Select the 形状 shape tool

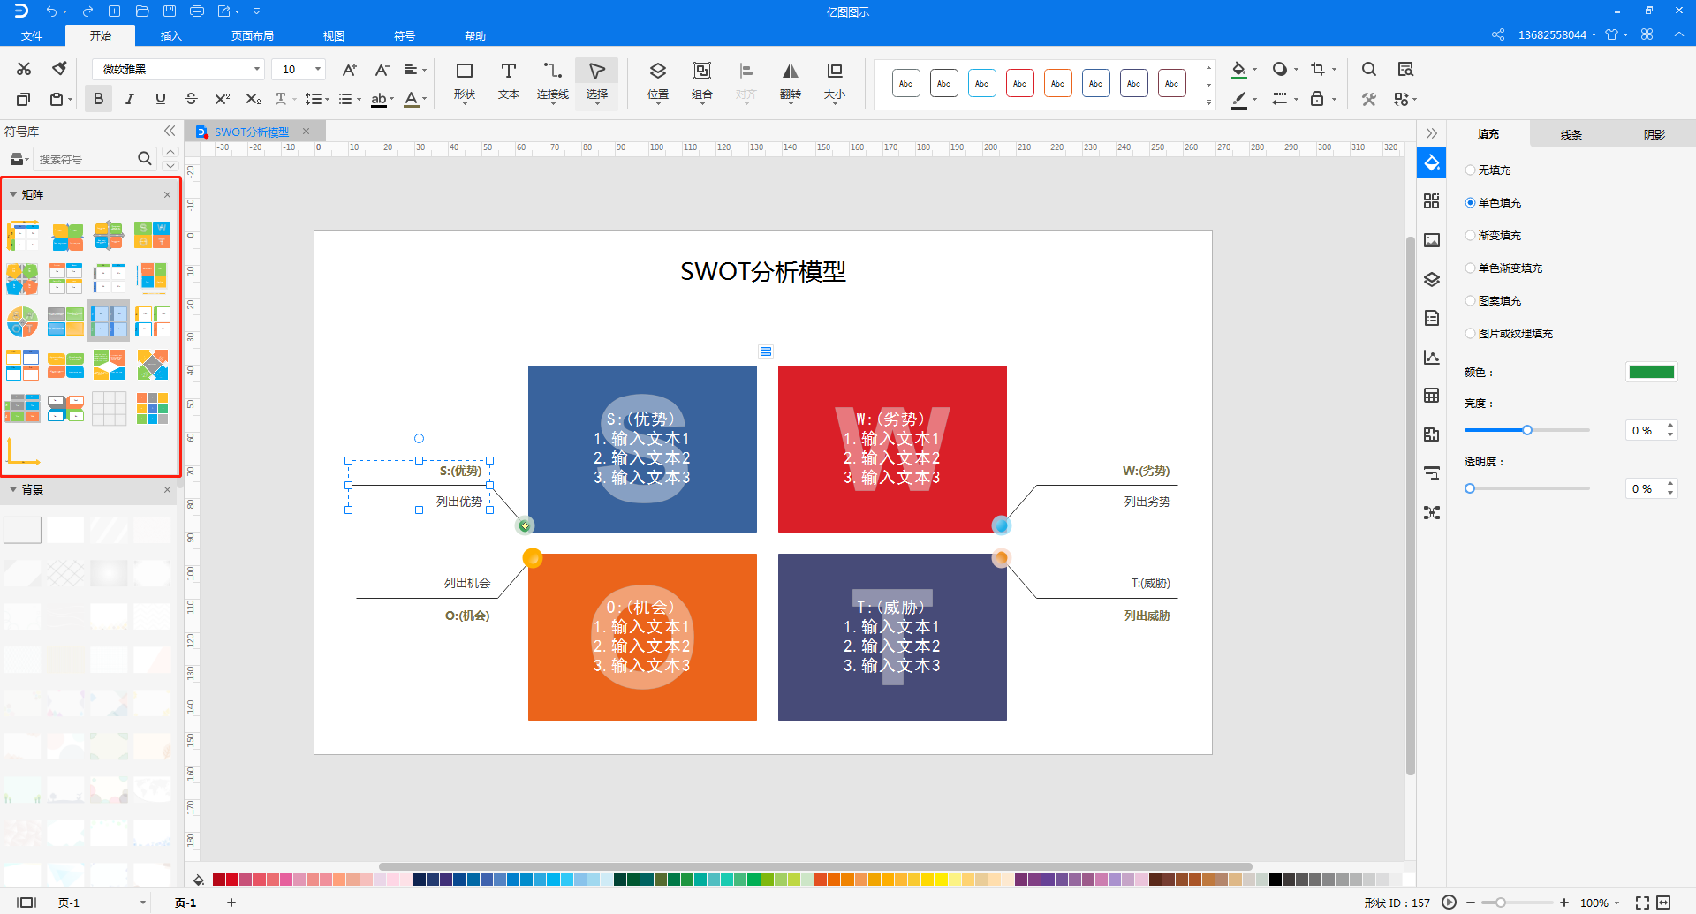[x=465, y=81]
